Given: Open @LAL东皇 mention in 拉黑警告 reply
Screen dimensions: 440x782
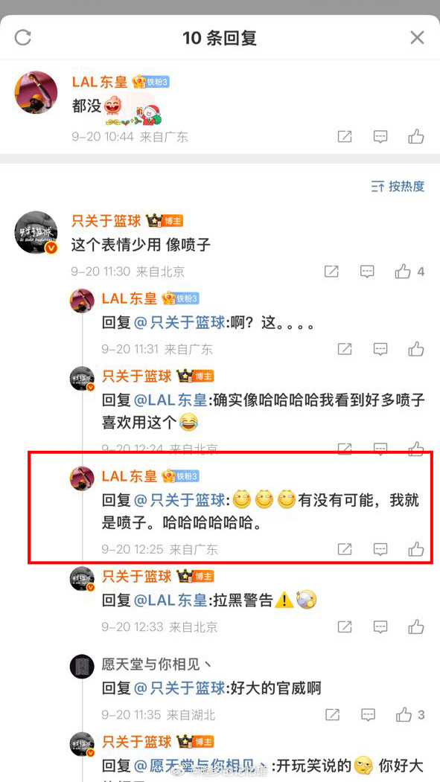Looking at the screenshot, I should (x=170, y=600).
